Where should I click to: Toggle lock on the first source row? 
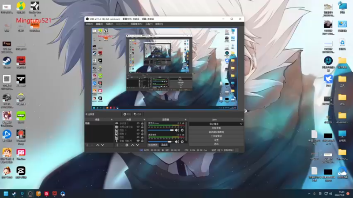tap(142, 123)
